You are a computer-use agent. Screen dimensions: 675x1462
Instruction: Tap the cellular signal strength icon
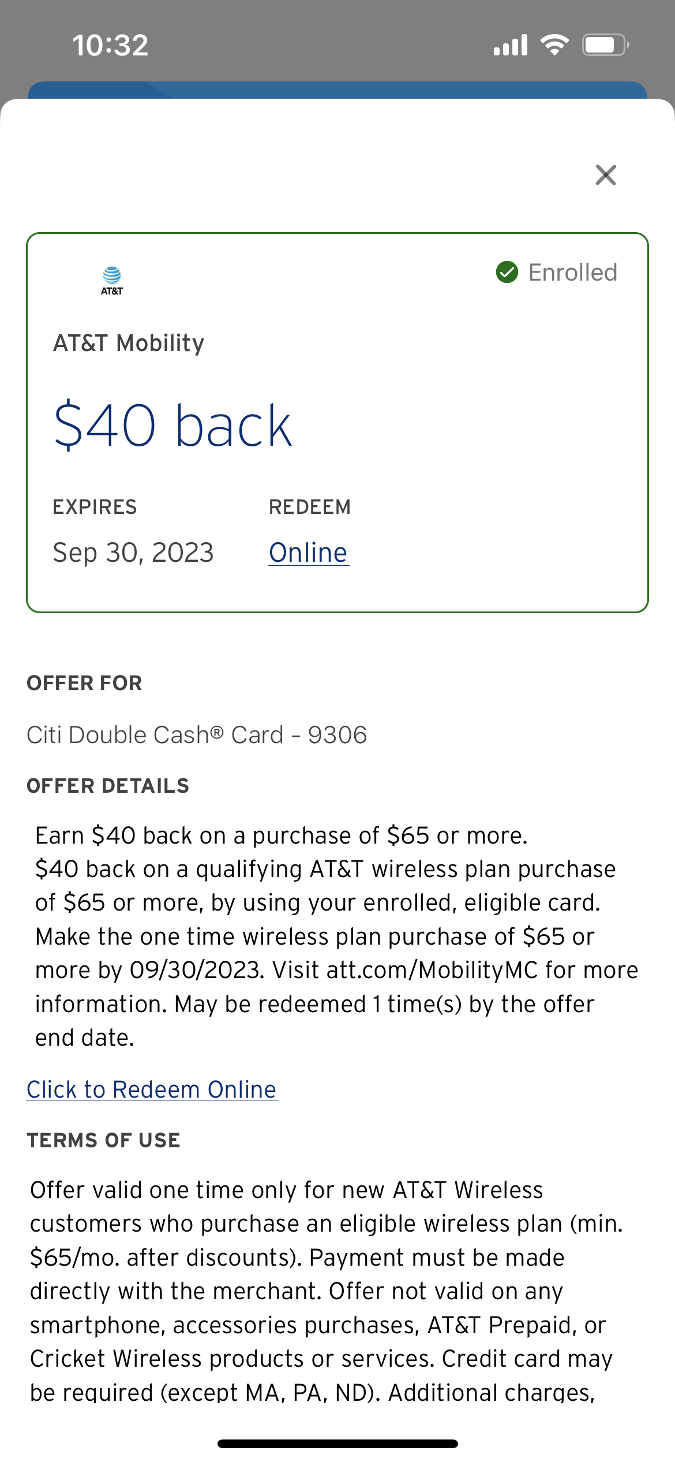[x=510, y=45]
